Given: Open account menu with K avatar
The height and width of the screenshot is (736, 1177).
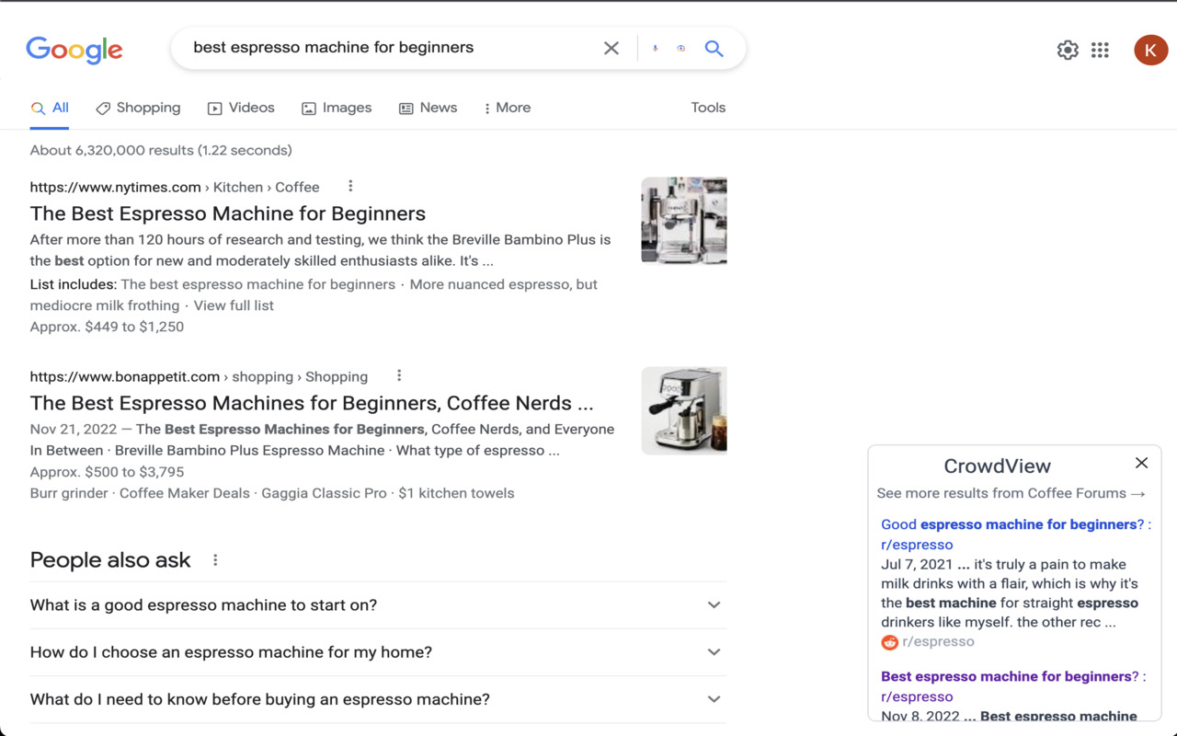Looking at the screenshot, I should [1150, 50].
